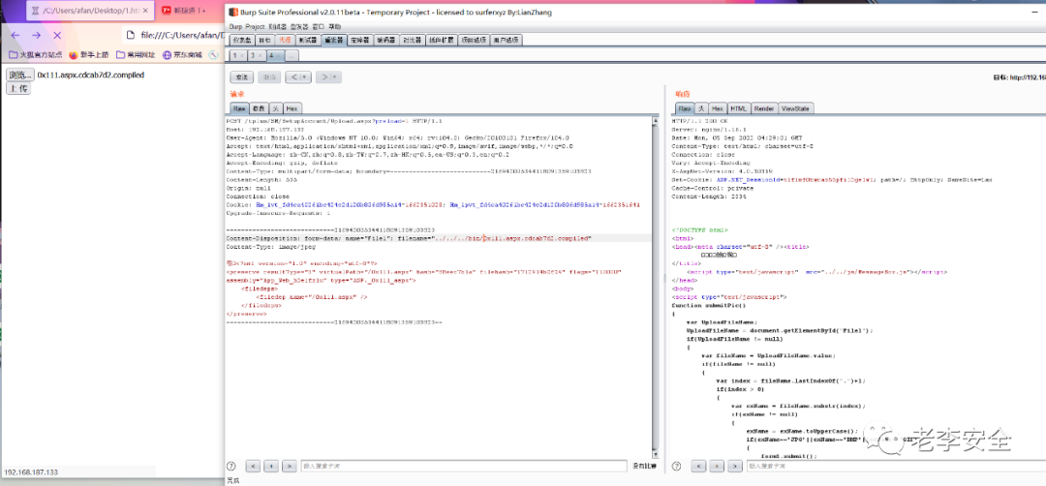
Task: Click the 浏览... file browse button
Action: click(19, 75)
